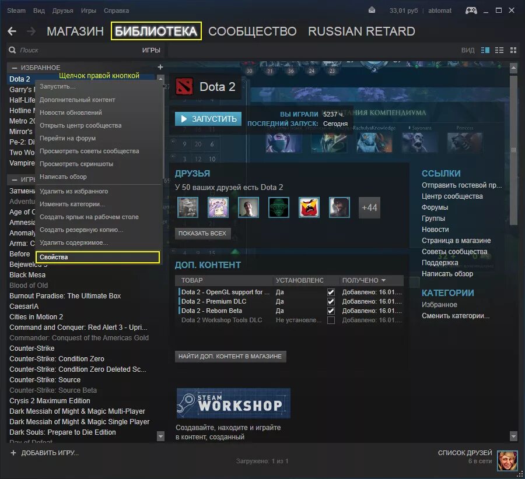This screenshot has height=479, width=525.
Task: Click the plus icon of ДОБАВИТЬ ИГРУ
Action: pos(13,453)
